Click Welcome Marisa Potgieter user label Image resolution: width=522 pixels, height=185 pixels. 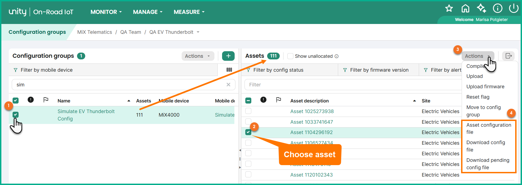[x=481, y=20]
